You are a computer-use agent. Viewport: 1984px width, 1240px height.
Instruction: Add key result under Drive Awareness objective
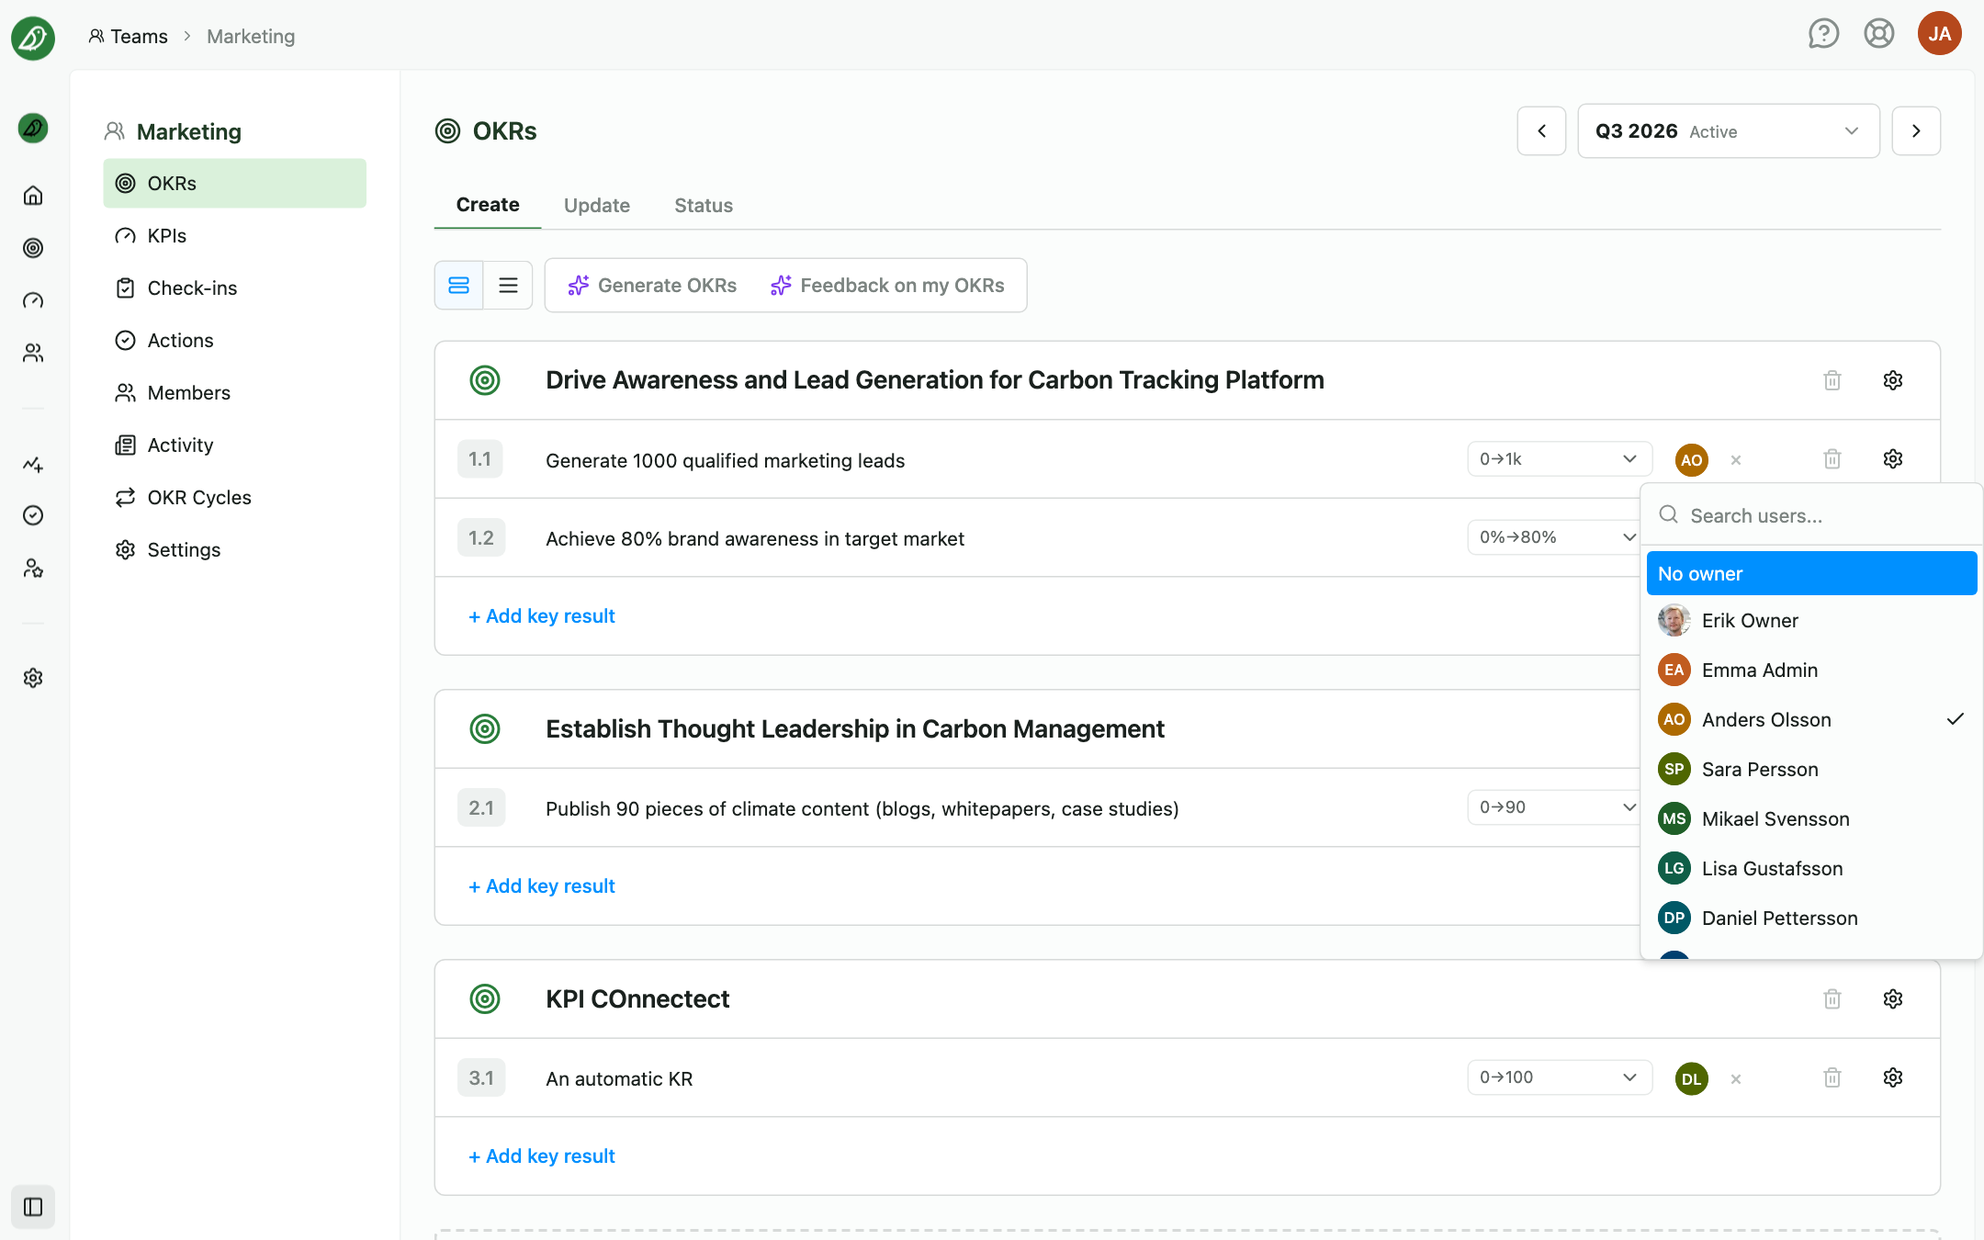coord(542,616)
